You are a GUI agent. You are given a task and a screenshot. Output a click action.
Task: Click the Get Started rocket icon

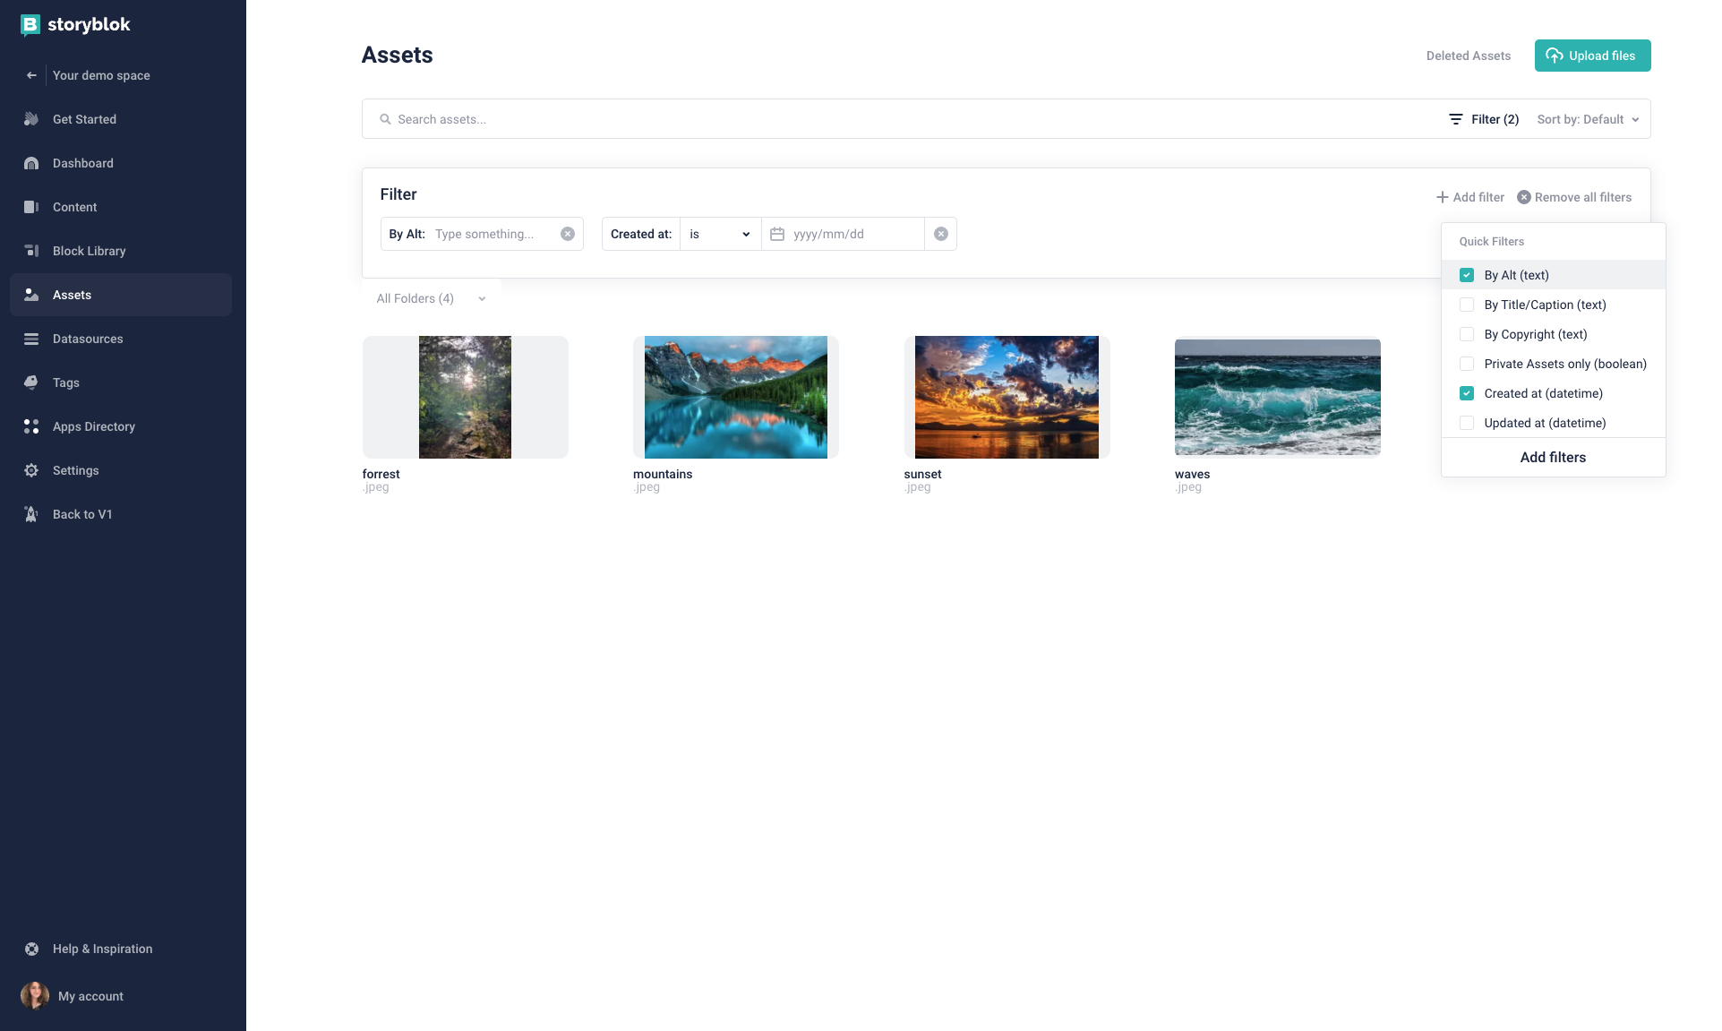pos(31,119)
